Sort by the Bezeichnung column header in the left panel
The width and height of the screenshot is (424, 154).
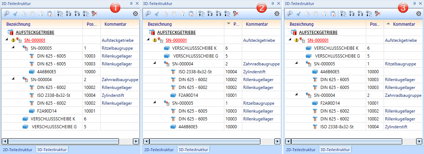pyautogui.click(x=42, y=24)
